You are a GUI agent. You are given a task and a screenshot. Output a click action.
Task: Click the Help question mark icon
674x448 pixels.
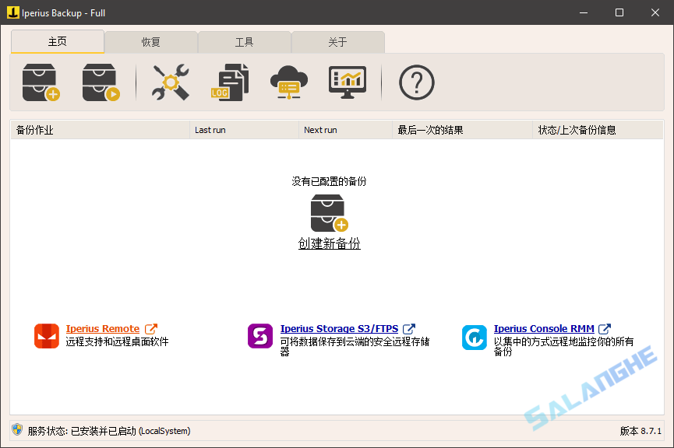click(416, 82)
